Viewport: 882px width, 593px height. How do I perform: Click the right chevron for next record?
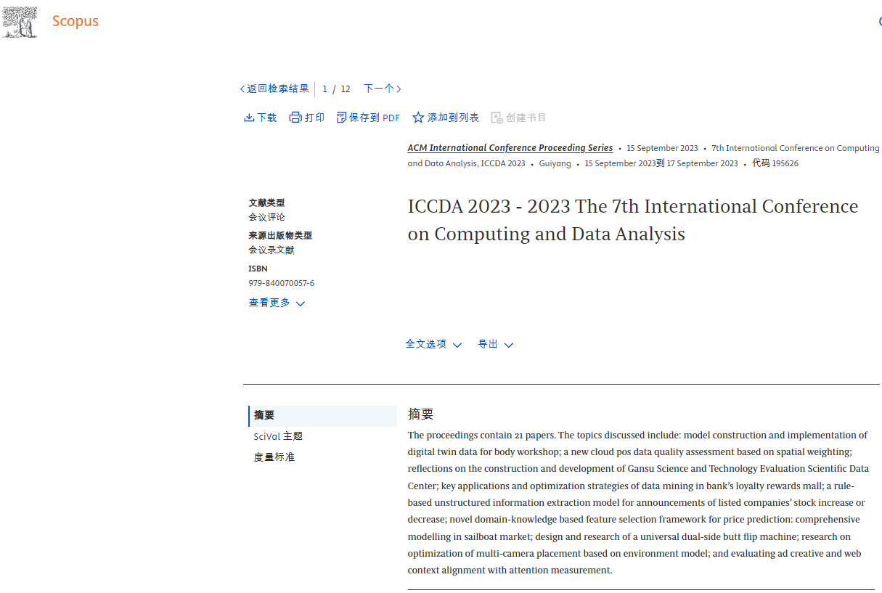coord(399,89)
